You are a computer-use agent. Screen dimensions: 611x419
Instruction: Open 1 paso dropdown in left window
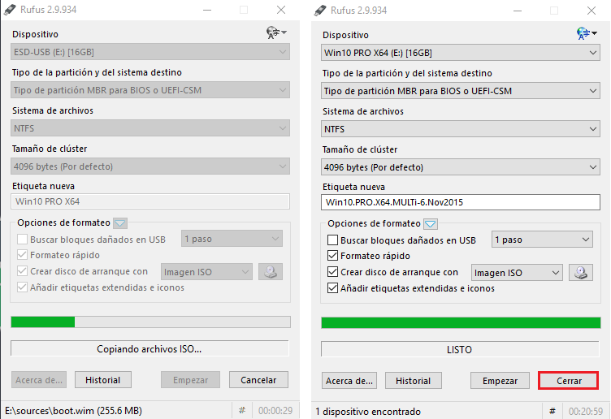point(232,239)
